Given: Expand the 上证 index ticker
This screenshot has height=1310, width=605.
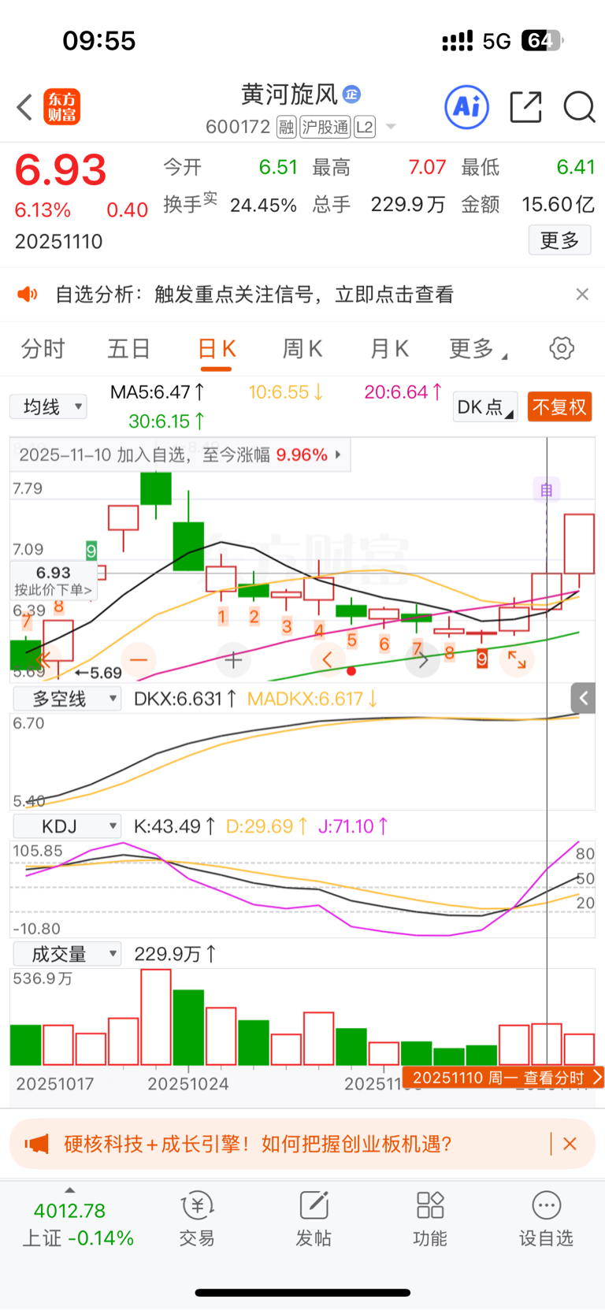Looking at the screenshot, I should click(77, 1222).
